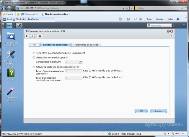The image size is (189, 137).
Task: Check Limitez les connexions par IP
Action: (x=34, y=57)
